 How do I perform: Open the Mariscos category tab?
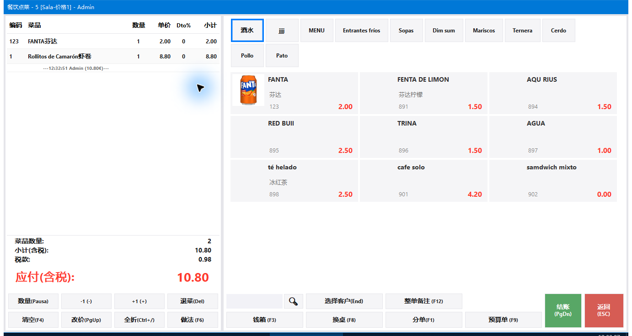tap(484, 31)
